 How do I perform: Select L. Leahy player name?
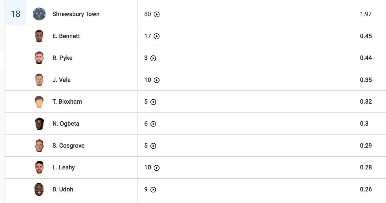click(x=64, y=168)
